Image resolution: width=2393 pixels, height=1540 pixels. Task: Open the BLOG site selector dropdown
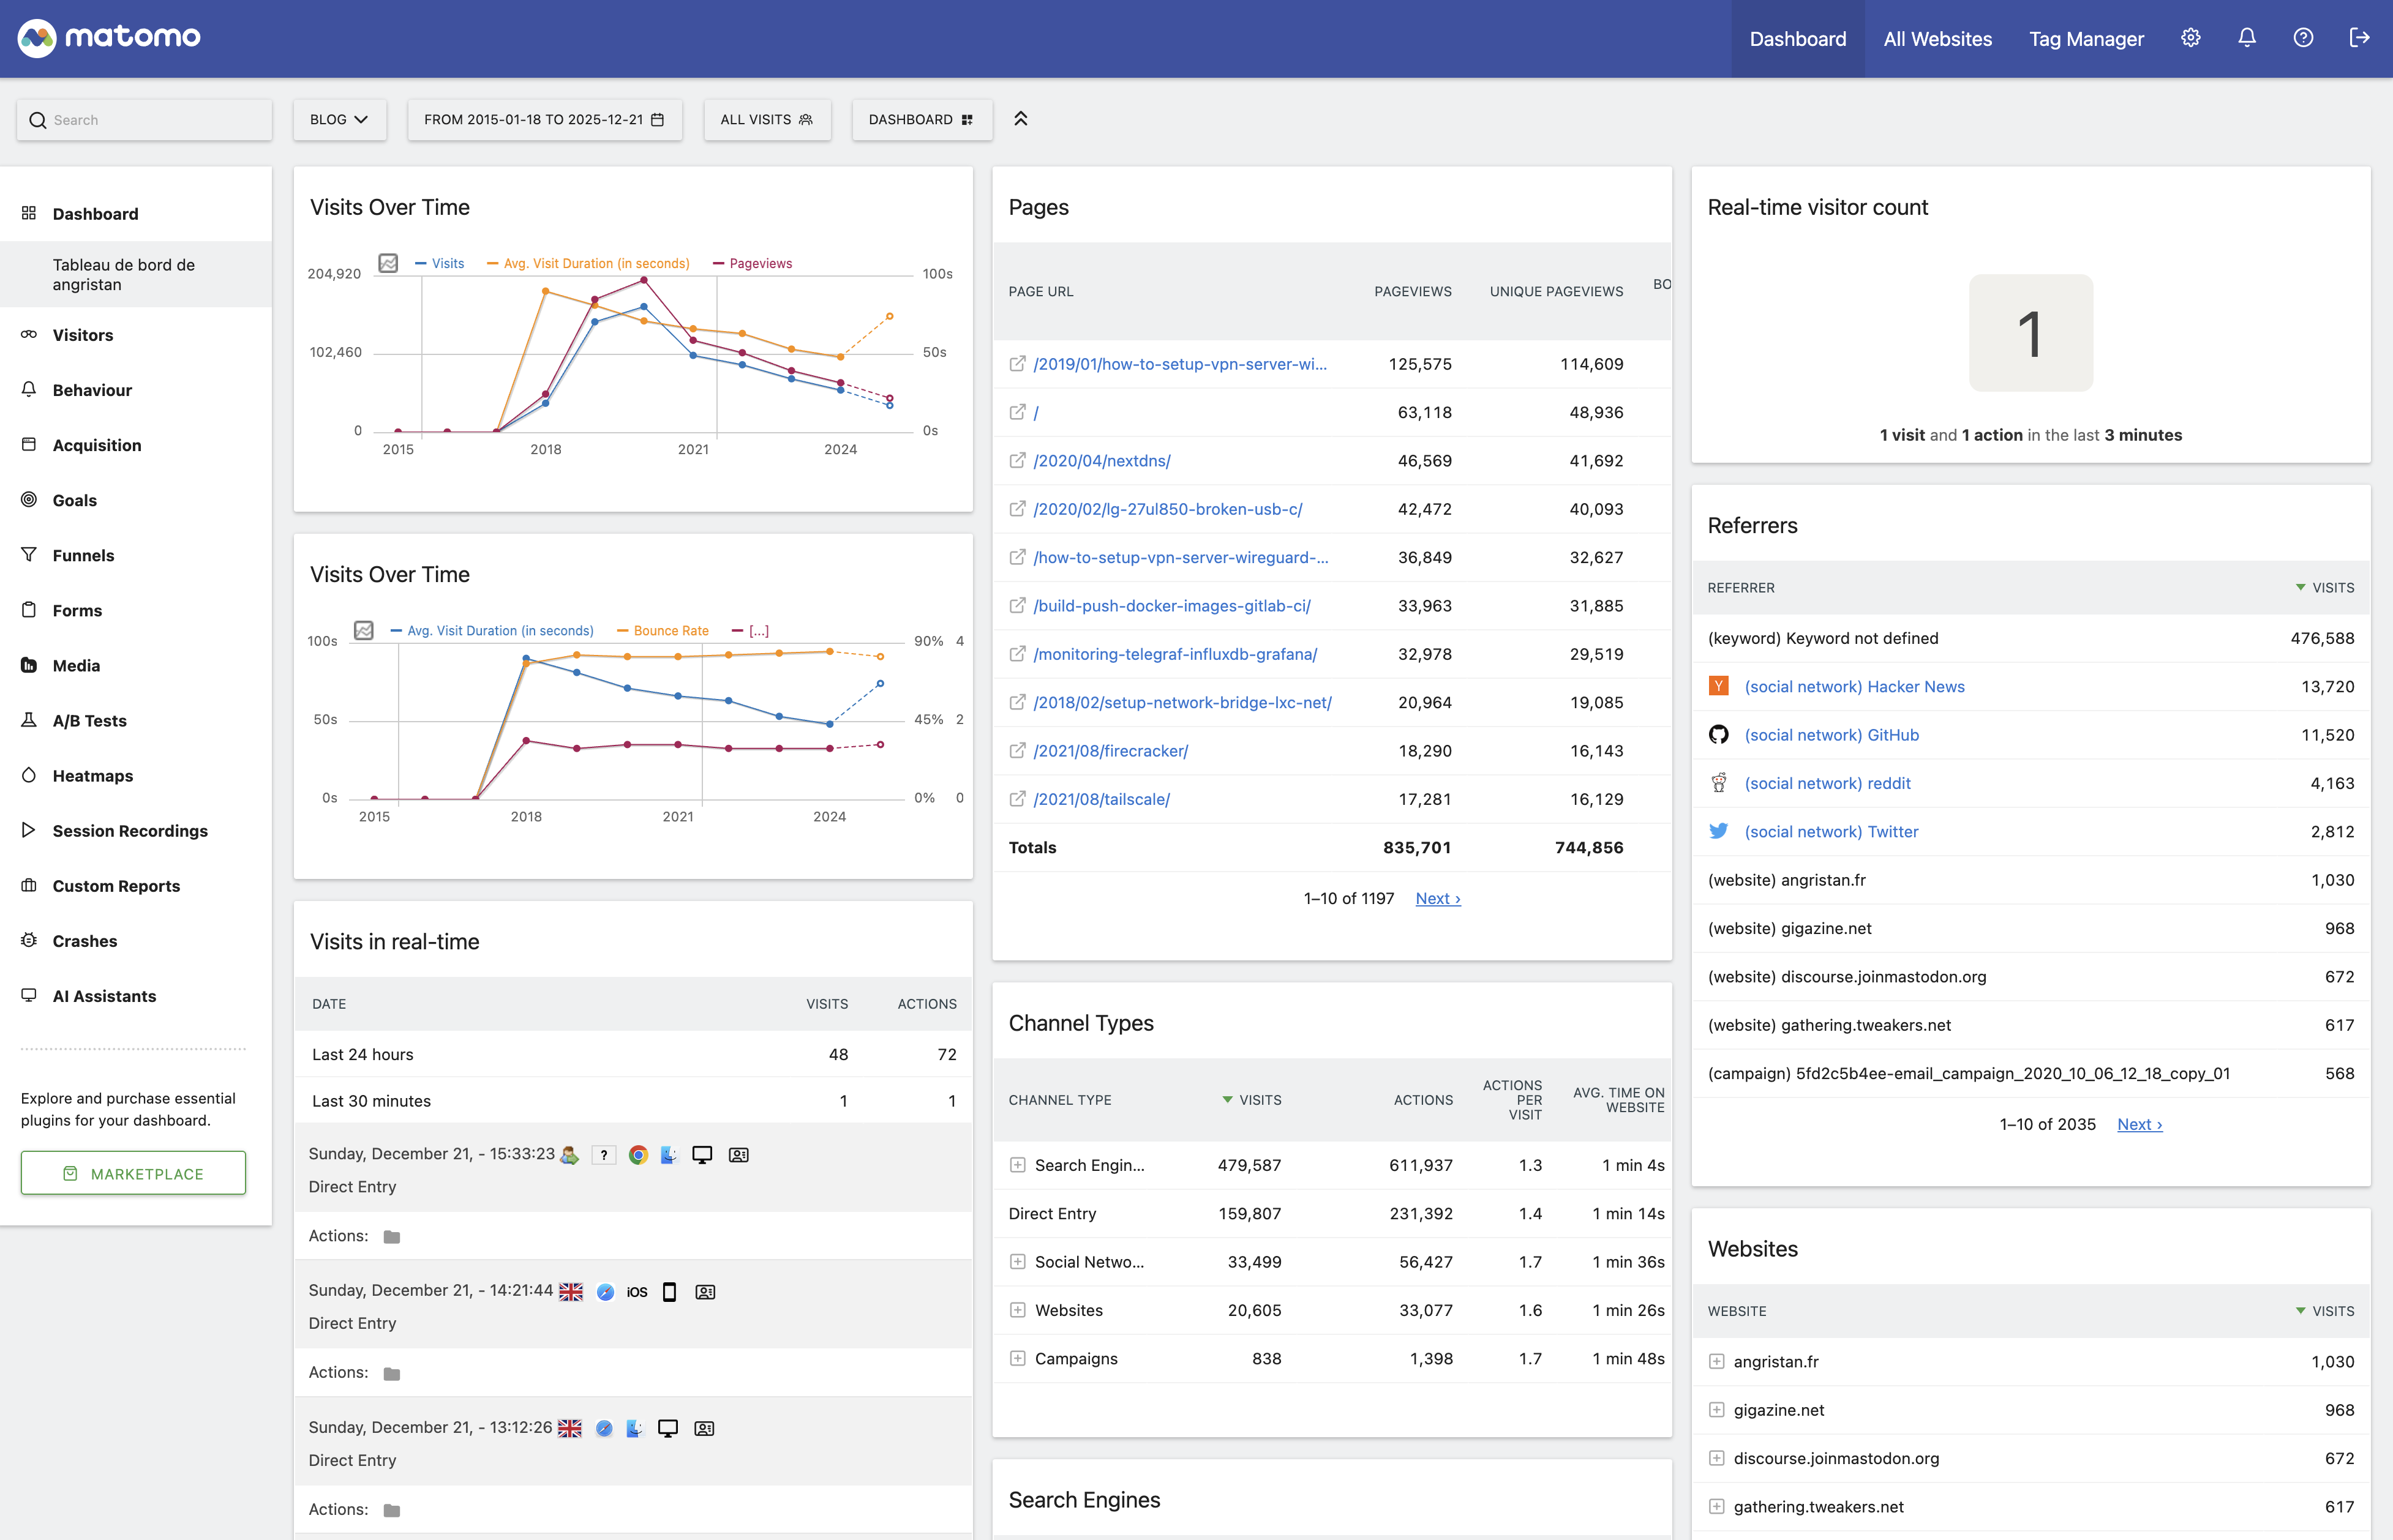[339, 119]
